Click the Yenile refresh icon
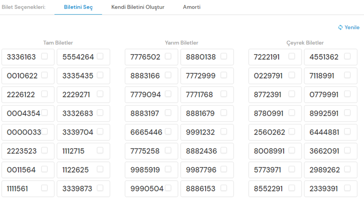 pos(340,27)
